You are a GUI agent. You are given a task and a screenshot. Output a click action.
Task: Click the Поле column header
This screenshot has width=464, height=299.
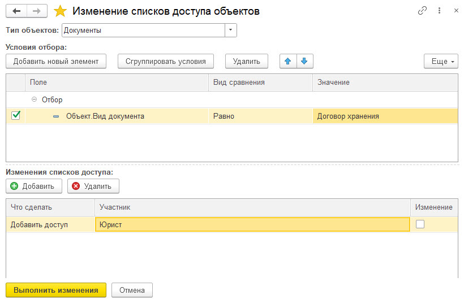pos(117,83)
